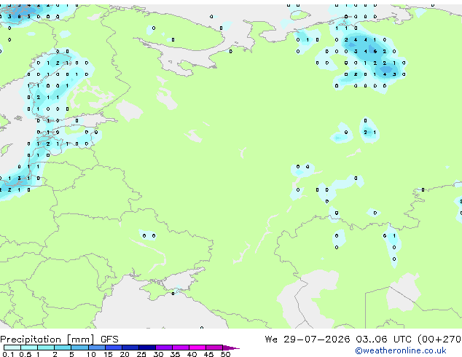Click the legend scale label '35'
462x357 pixels.
176,354
